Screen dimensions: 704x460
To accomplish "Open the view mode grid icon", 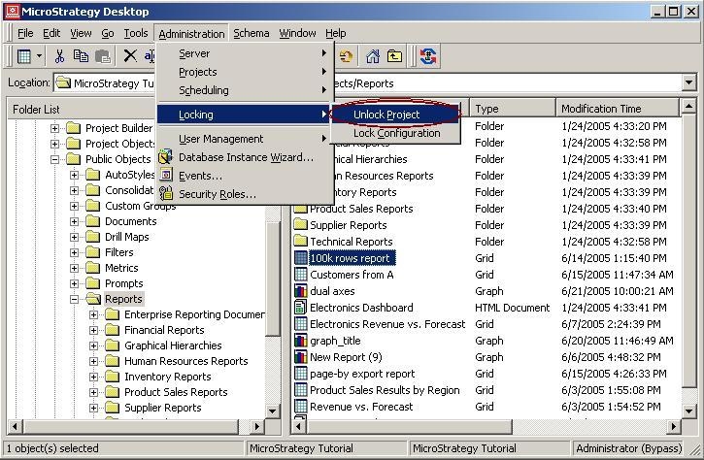I will pyautogui.click(x=24, y=56).
